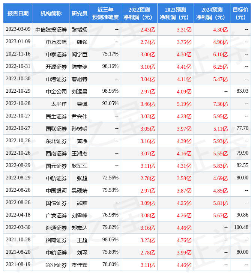Viewport: 251px width, 274px height.
Task: Click target price 100.48
Action: (x=241, y=227)
